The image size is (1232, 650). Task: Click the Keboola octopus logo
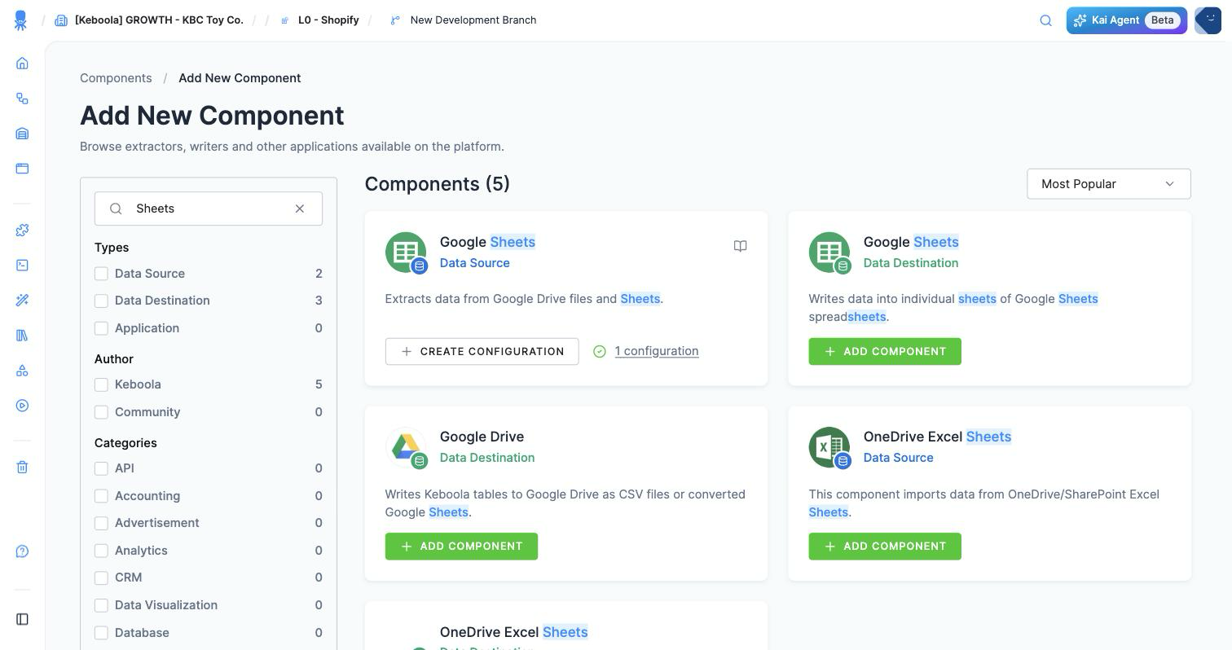(21, 20)
